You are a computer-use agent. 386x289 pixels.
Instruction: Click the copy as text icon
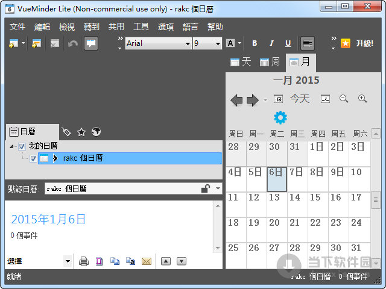tap(130, 261)
